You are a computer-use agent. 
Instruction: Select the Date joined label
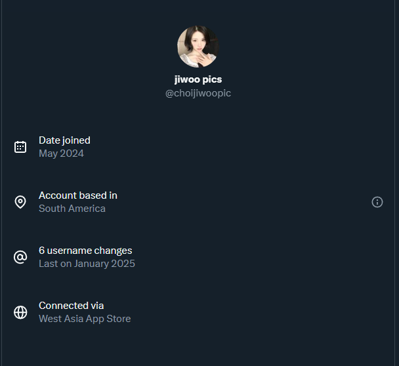coord(64,140)
